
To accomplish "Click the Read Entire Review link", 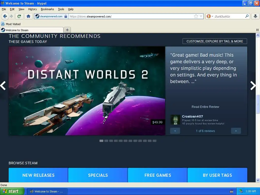I will 205,107.
